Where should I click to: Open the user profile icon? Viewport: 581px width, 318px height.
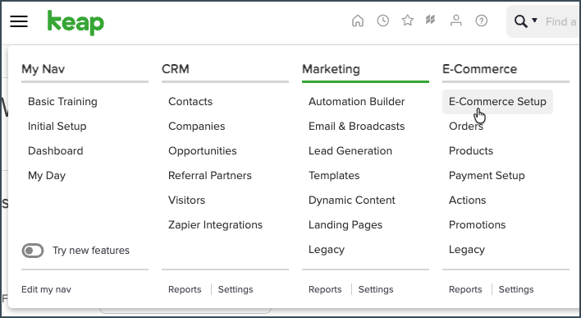point(456,21)
